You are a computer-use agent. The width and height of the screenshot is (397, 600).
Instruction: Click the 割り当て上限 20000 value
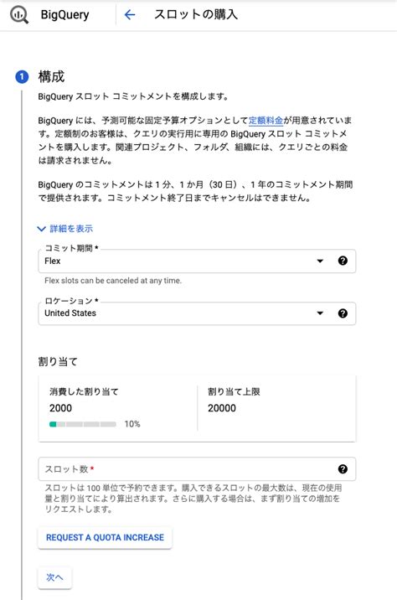tap(222, 408)
